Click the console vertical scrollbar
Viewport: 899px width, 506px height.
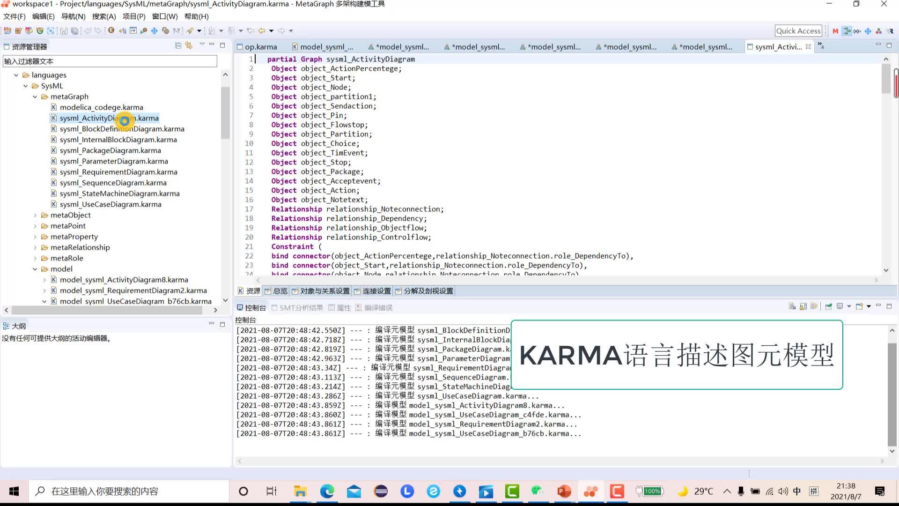coord(892,394)
